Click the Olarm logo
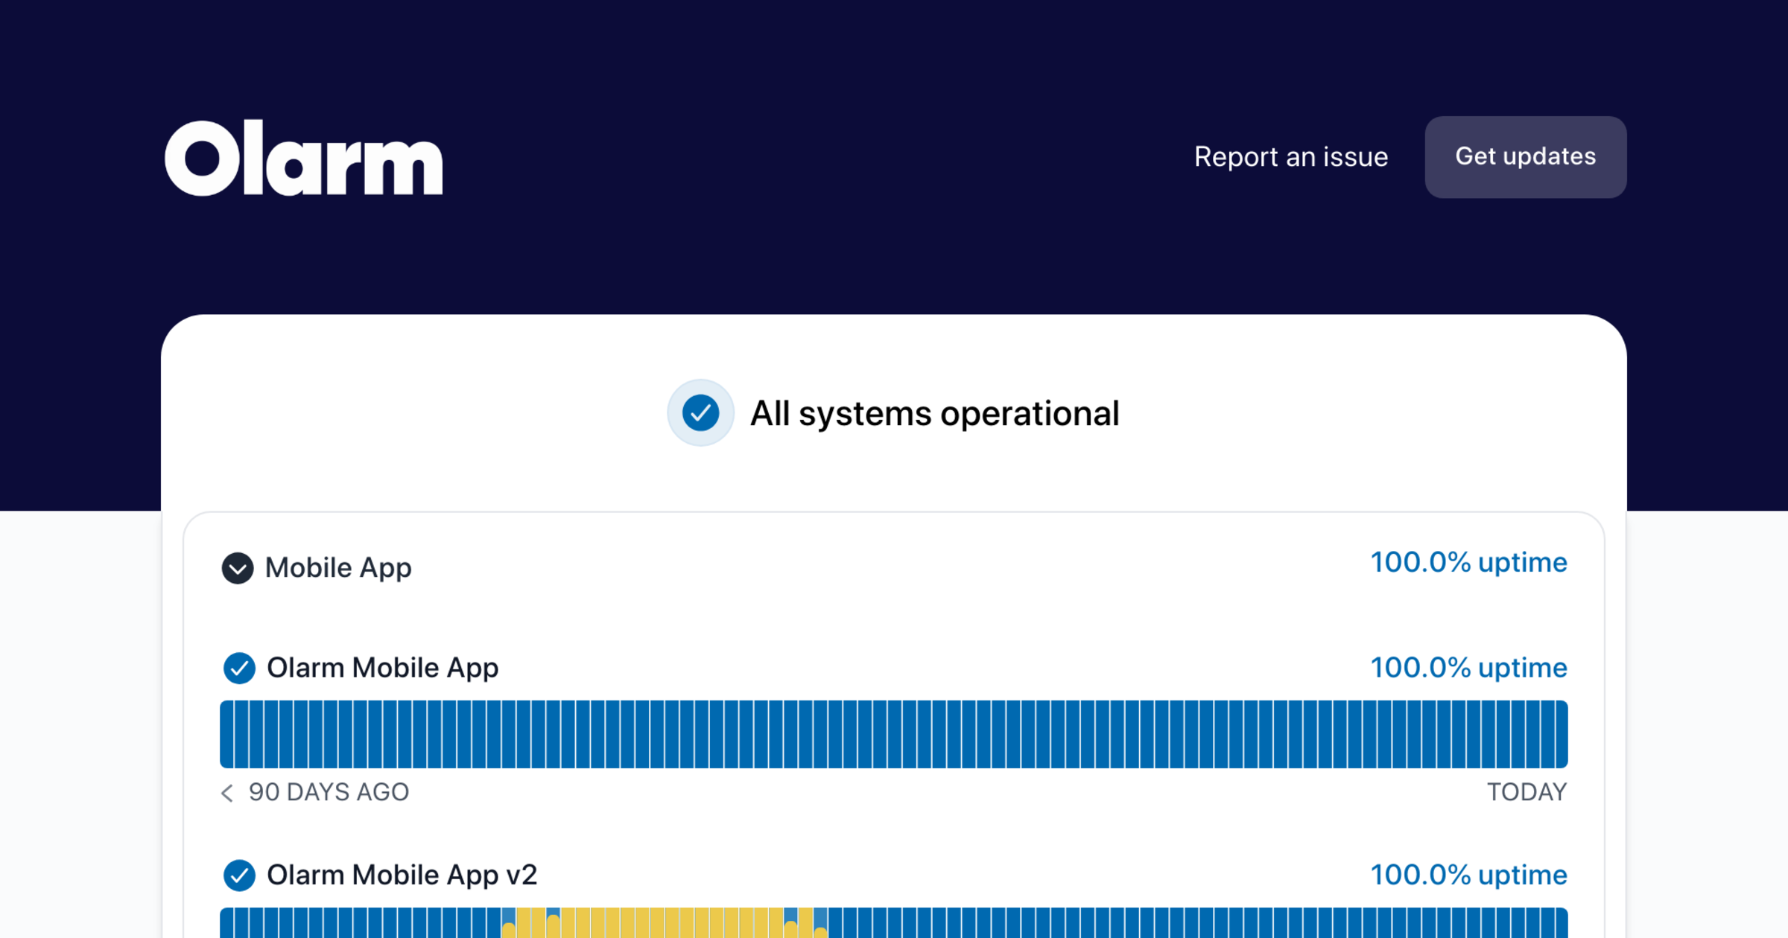 click(x=303, y=158)
